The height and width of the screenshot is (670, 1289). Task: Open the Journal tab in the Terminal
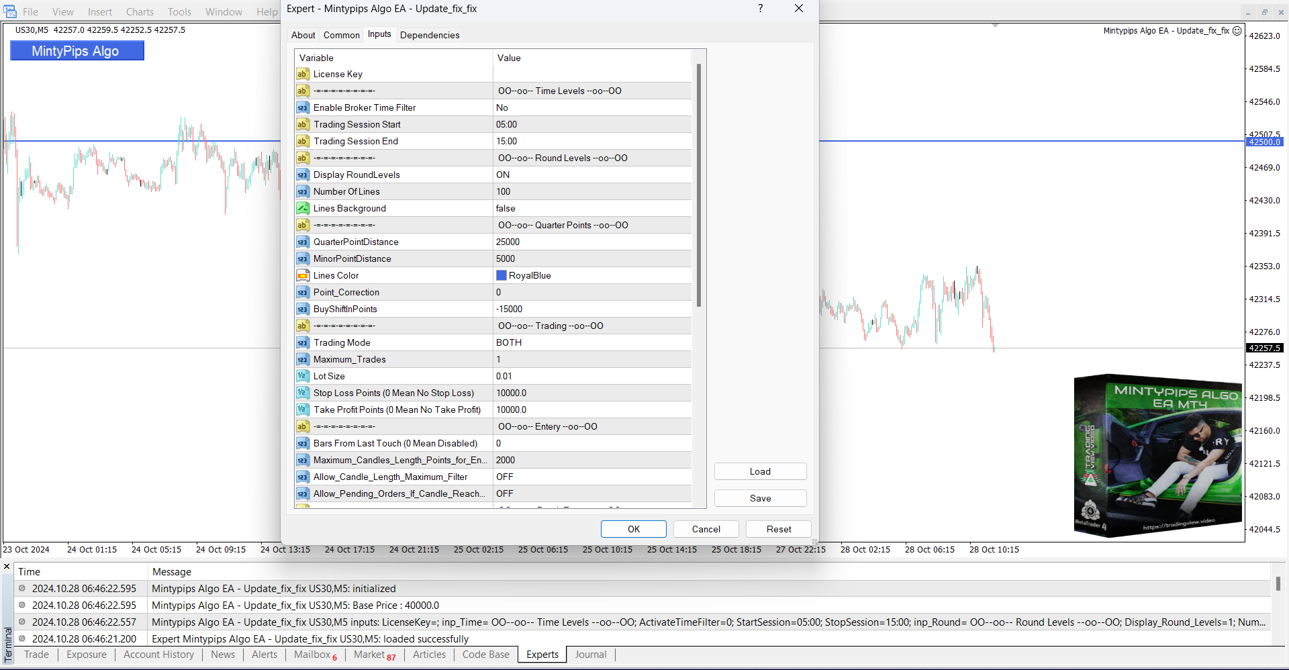590,655
